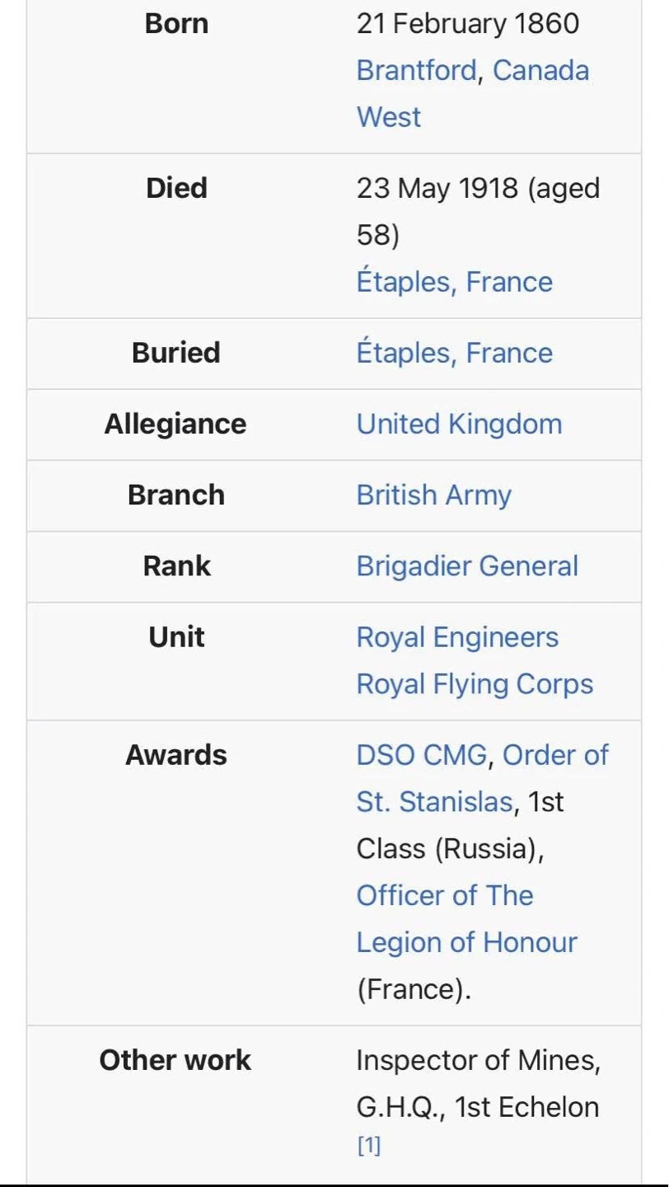Follow the Canada West link
Image resolution: width=669 pixels, height=1187 pixels.
click(540, 71)
